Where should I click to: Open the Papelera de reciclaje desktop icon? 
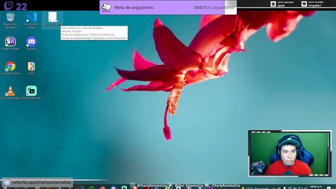[x=10, y=20]
